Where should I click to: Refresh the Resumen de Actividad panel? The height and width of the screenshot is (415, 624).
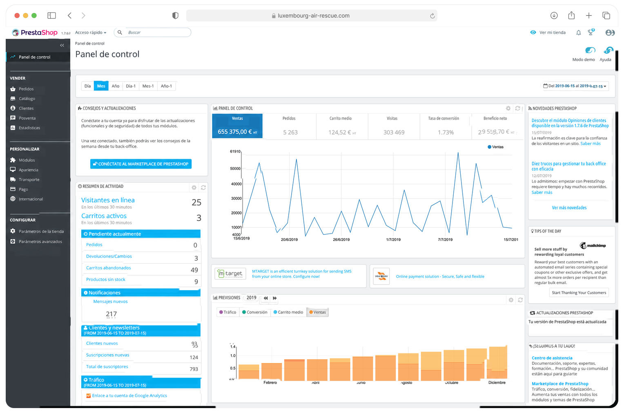click(x=203, y=188)
